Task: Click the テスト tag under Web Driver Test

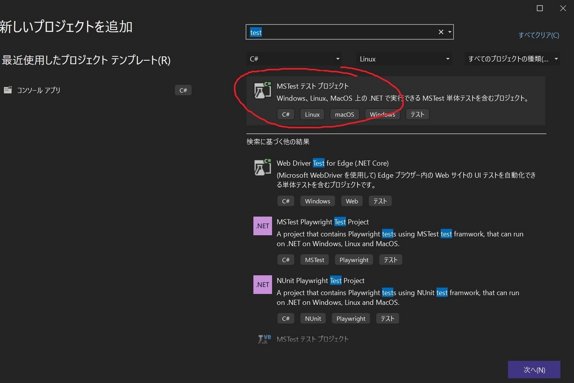Action: pos(380,201)
